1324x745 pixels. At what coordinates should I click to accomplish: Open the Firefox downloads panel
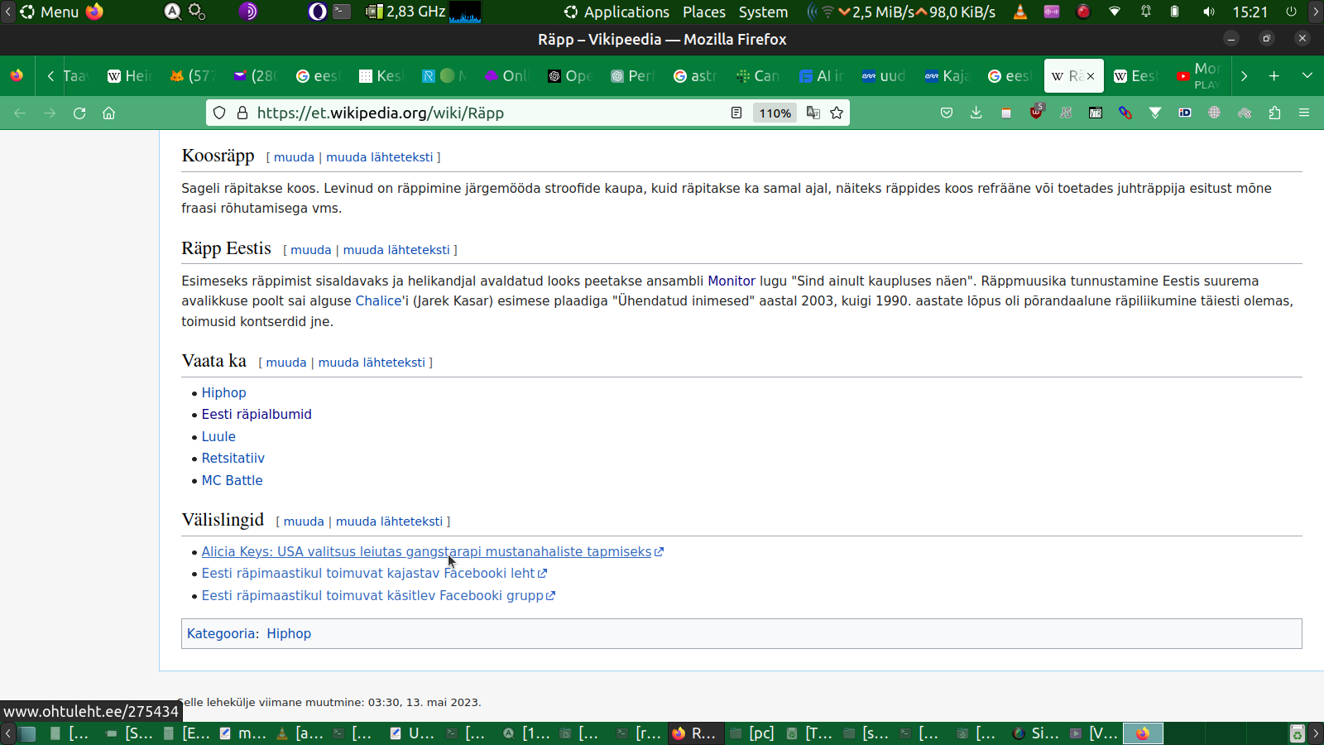click(976, 113)
